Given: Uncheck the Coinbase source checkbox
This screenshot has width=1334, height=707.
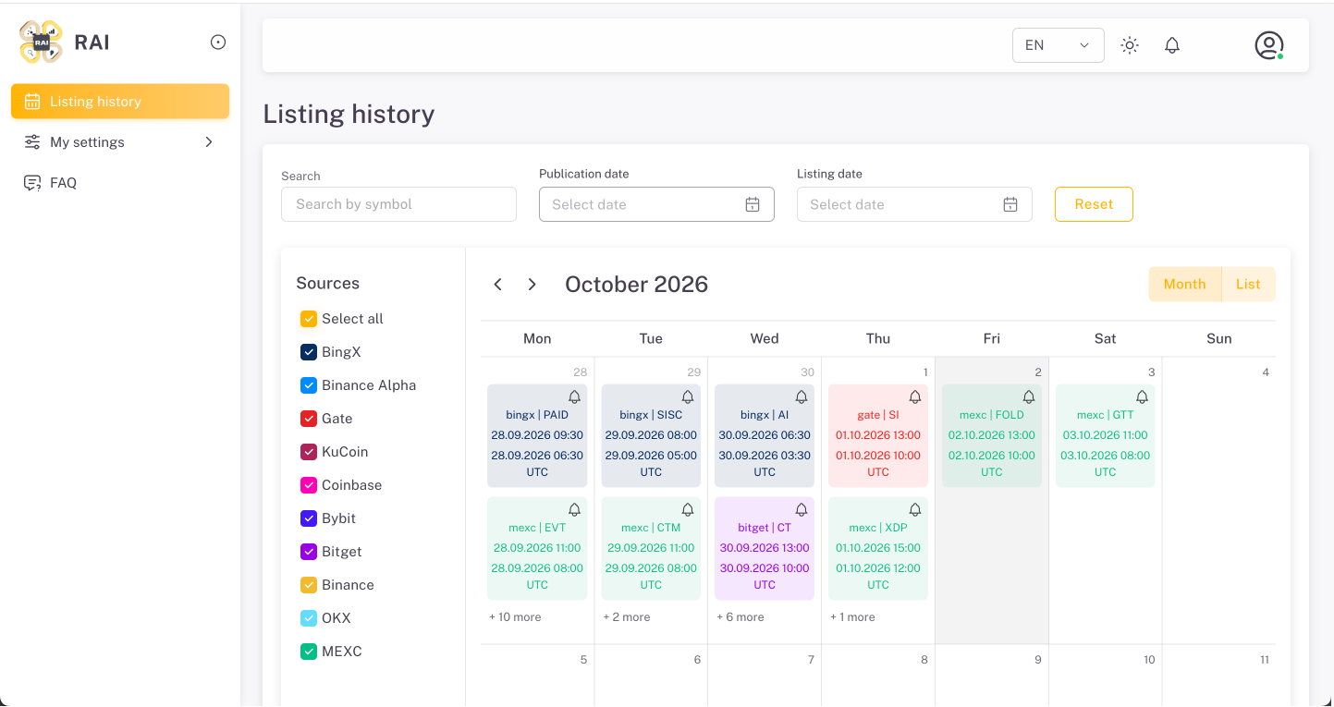Looking at the screenshot, I should 309,485.
